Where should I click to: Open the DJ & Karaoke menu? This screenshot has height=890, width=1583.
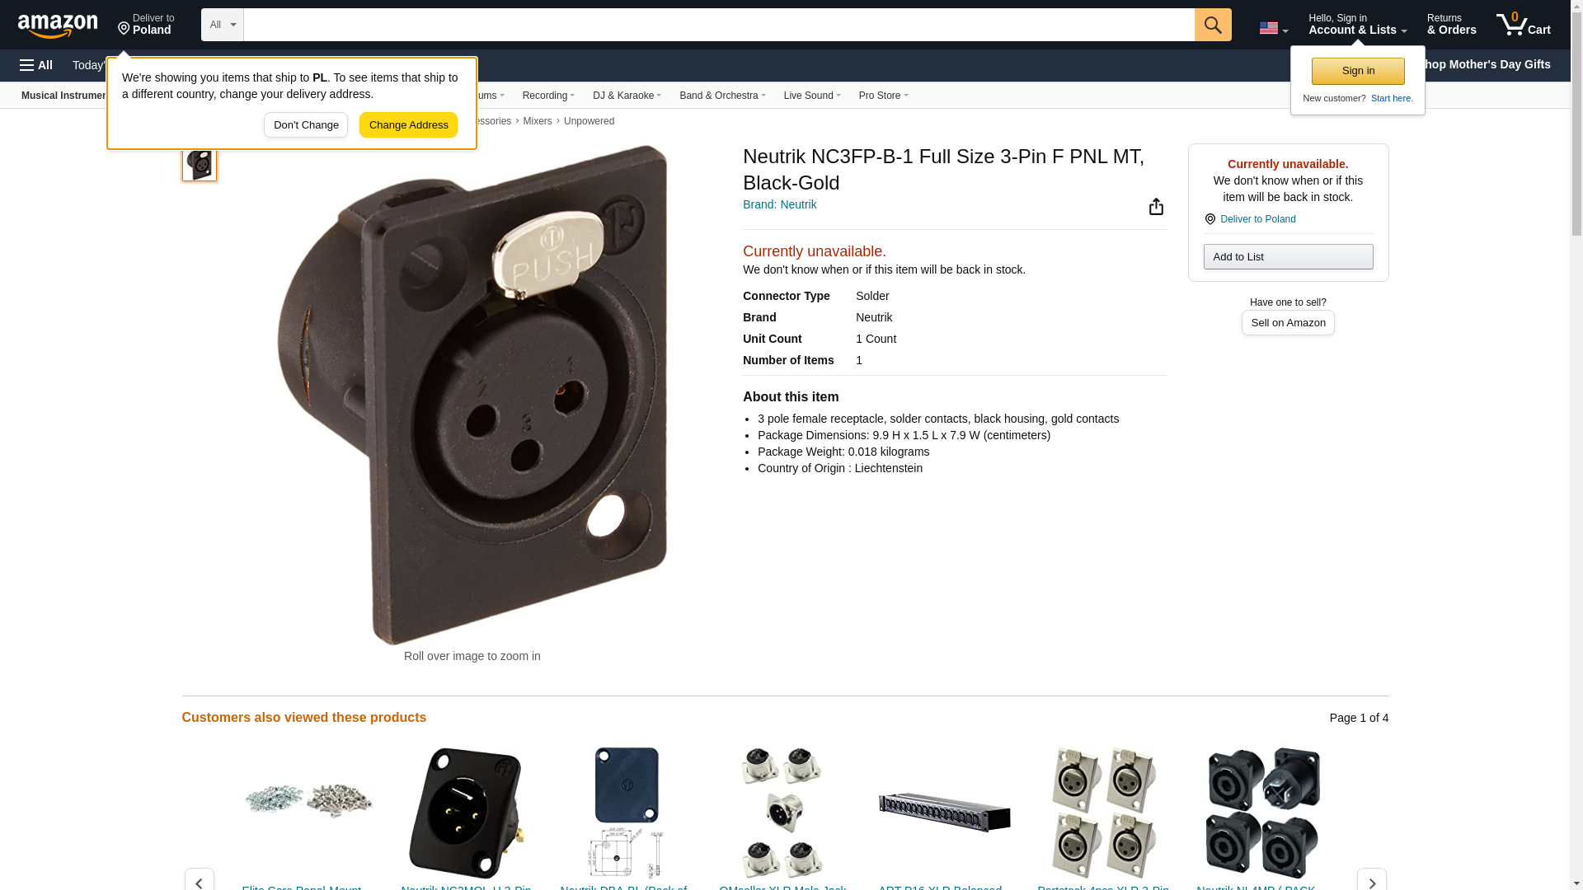tap(627, 96)
